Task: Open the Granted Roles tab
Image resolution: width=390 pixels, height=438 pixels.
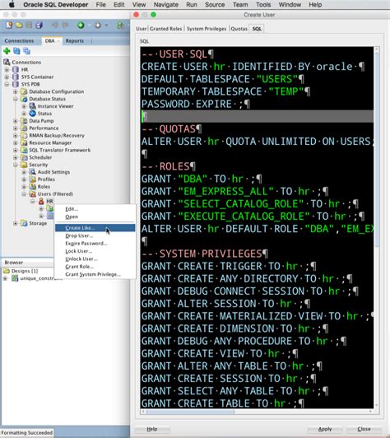Action: coord(166,29)
